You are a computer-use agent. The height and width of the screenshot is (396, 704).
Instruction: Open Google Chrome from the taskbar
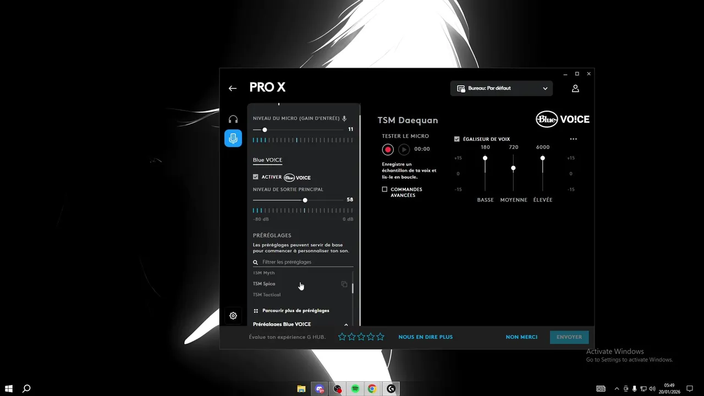[x=372, y=389]
